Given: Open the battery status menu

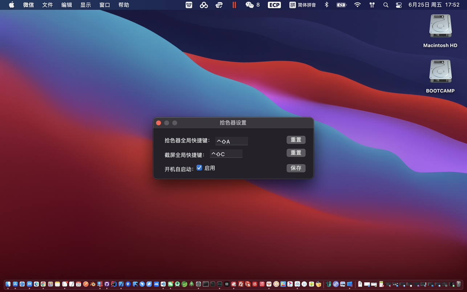Looking at the screenshot, I should (x=341, y=5).
